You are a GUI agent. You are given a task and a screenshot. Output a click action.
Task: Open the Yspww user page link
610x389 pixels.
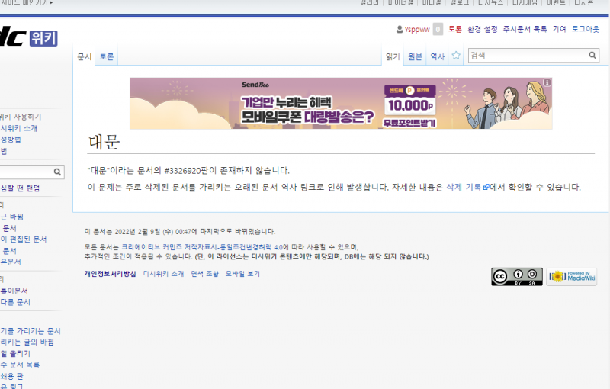point(417,30)
